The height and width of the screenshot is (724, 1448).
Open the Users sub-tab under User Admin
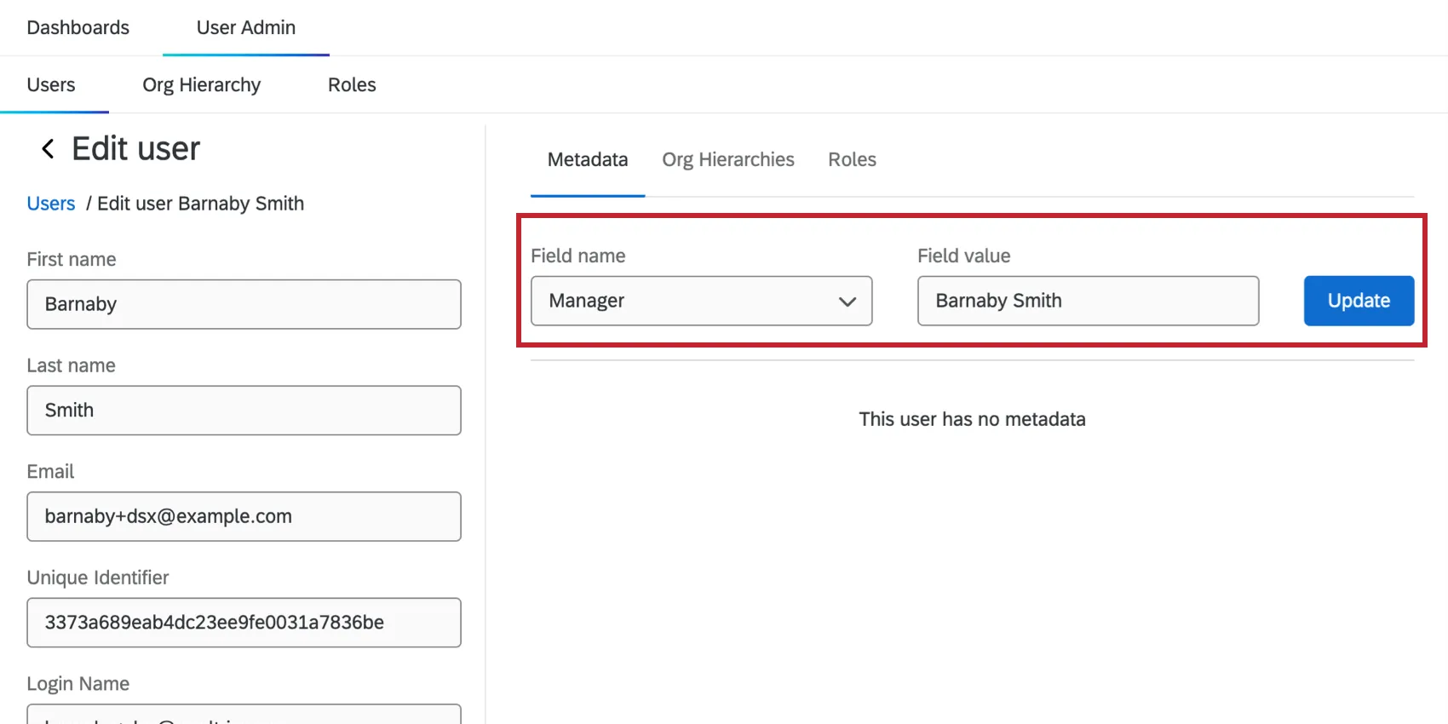pyautogui.click(x=51, y=85)
